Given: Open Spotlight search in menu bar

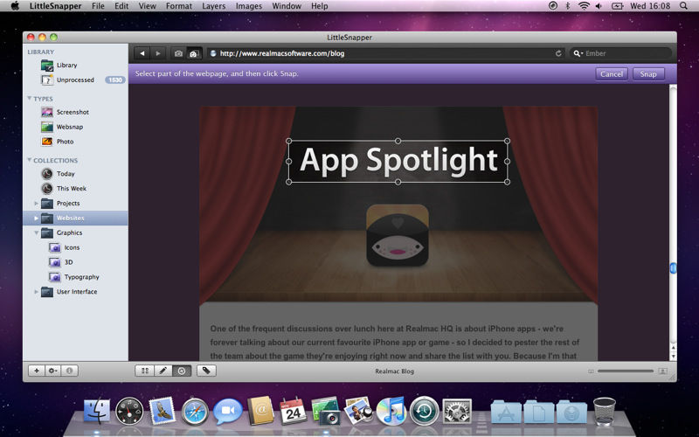Looking at the screenshot, I should (683, 6).
